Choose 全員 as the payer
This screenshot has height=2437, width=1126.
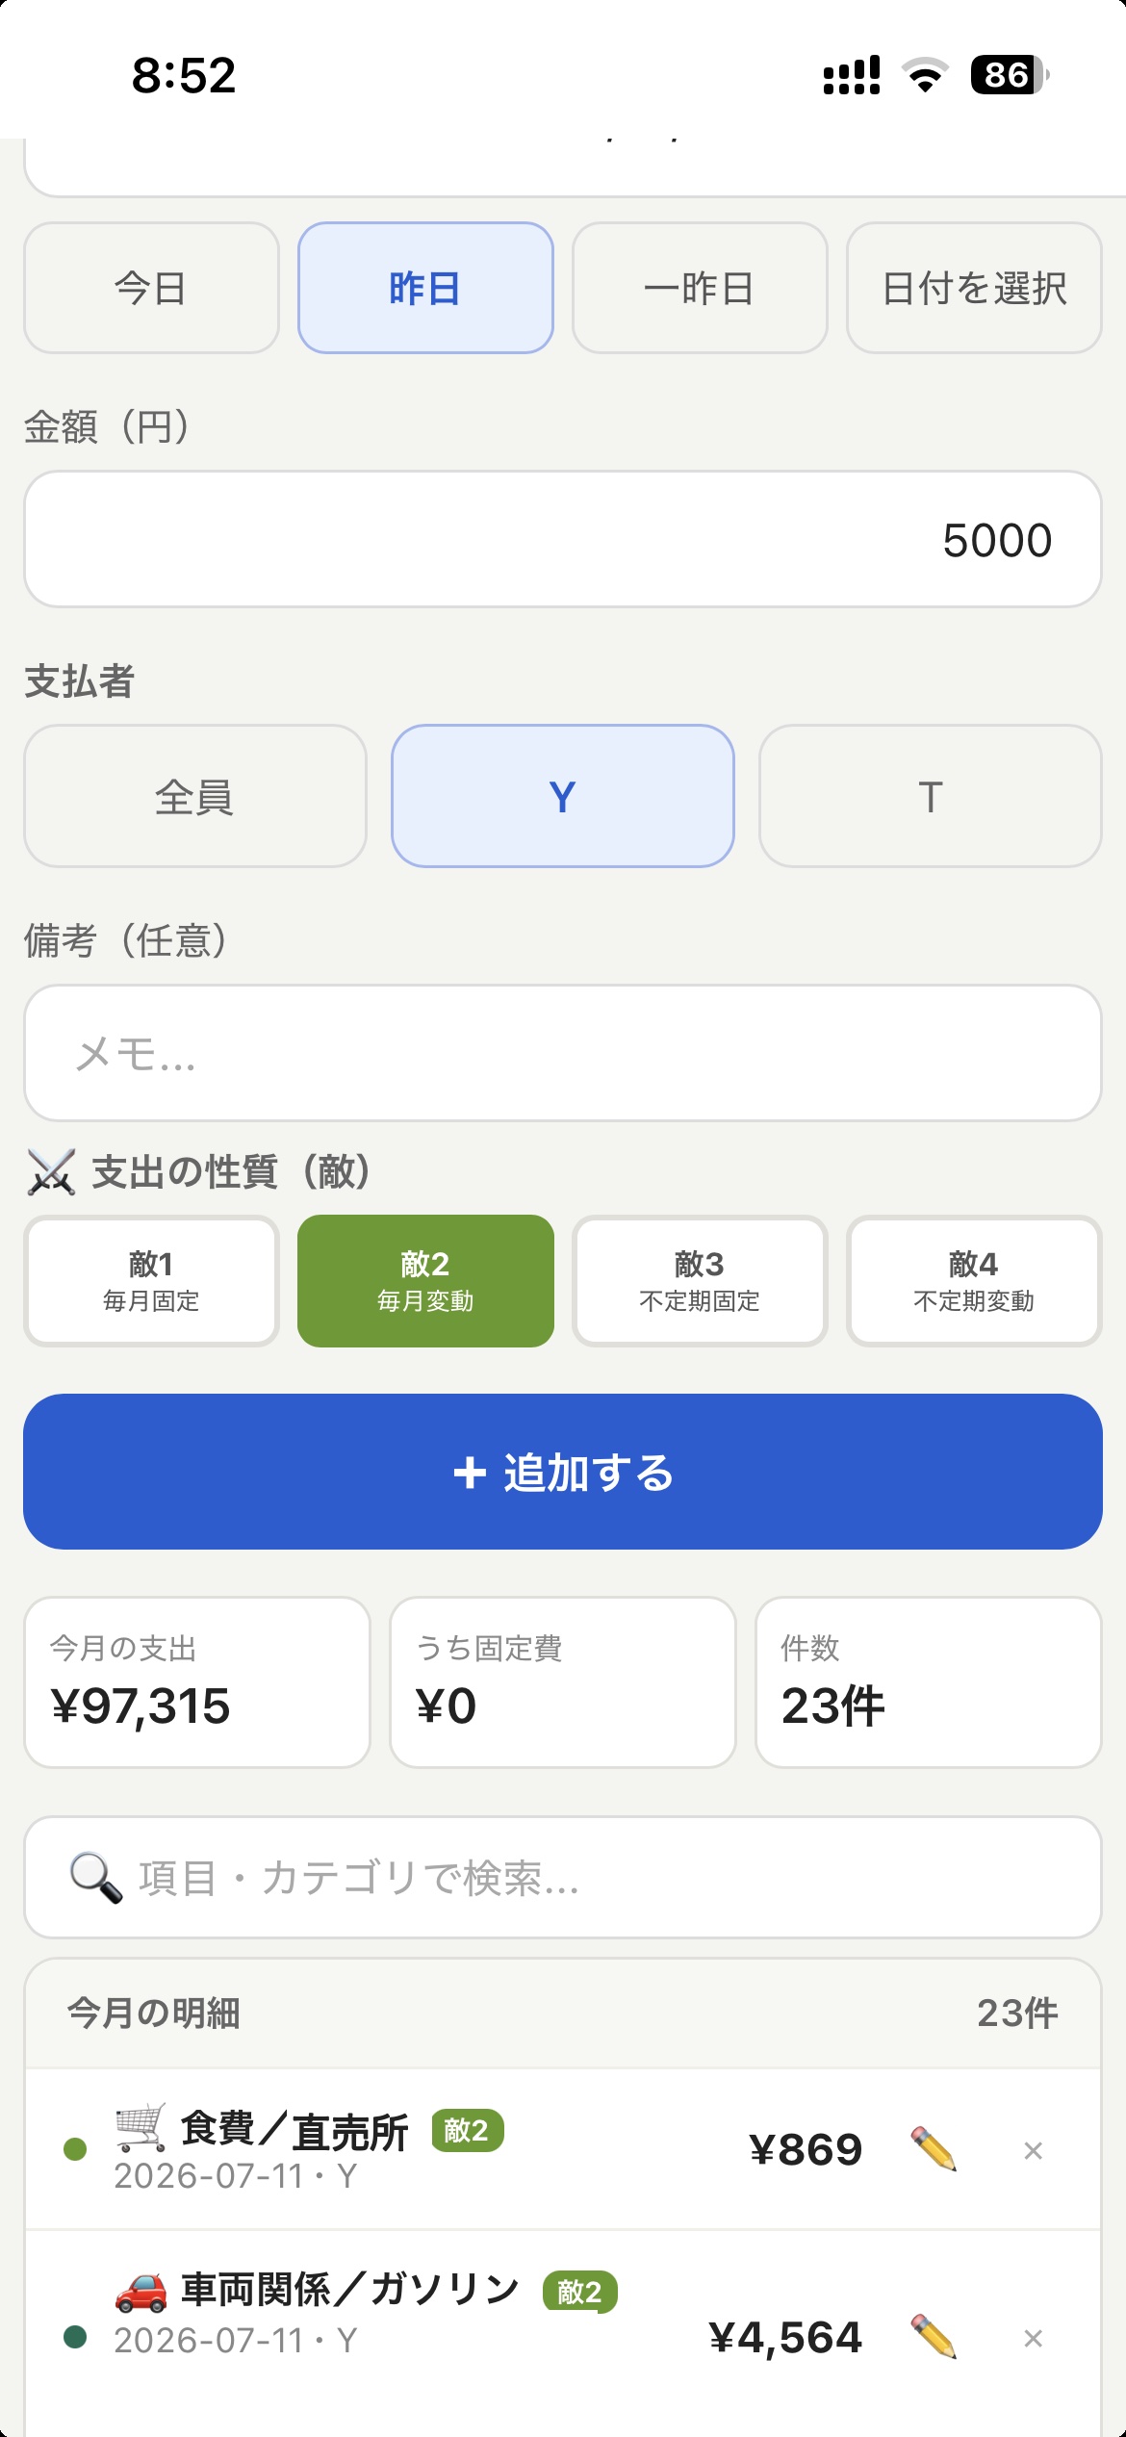point(195,796)
